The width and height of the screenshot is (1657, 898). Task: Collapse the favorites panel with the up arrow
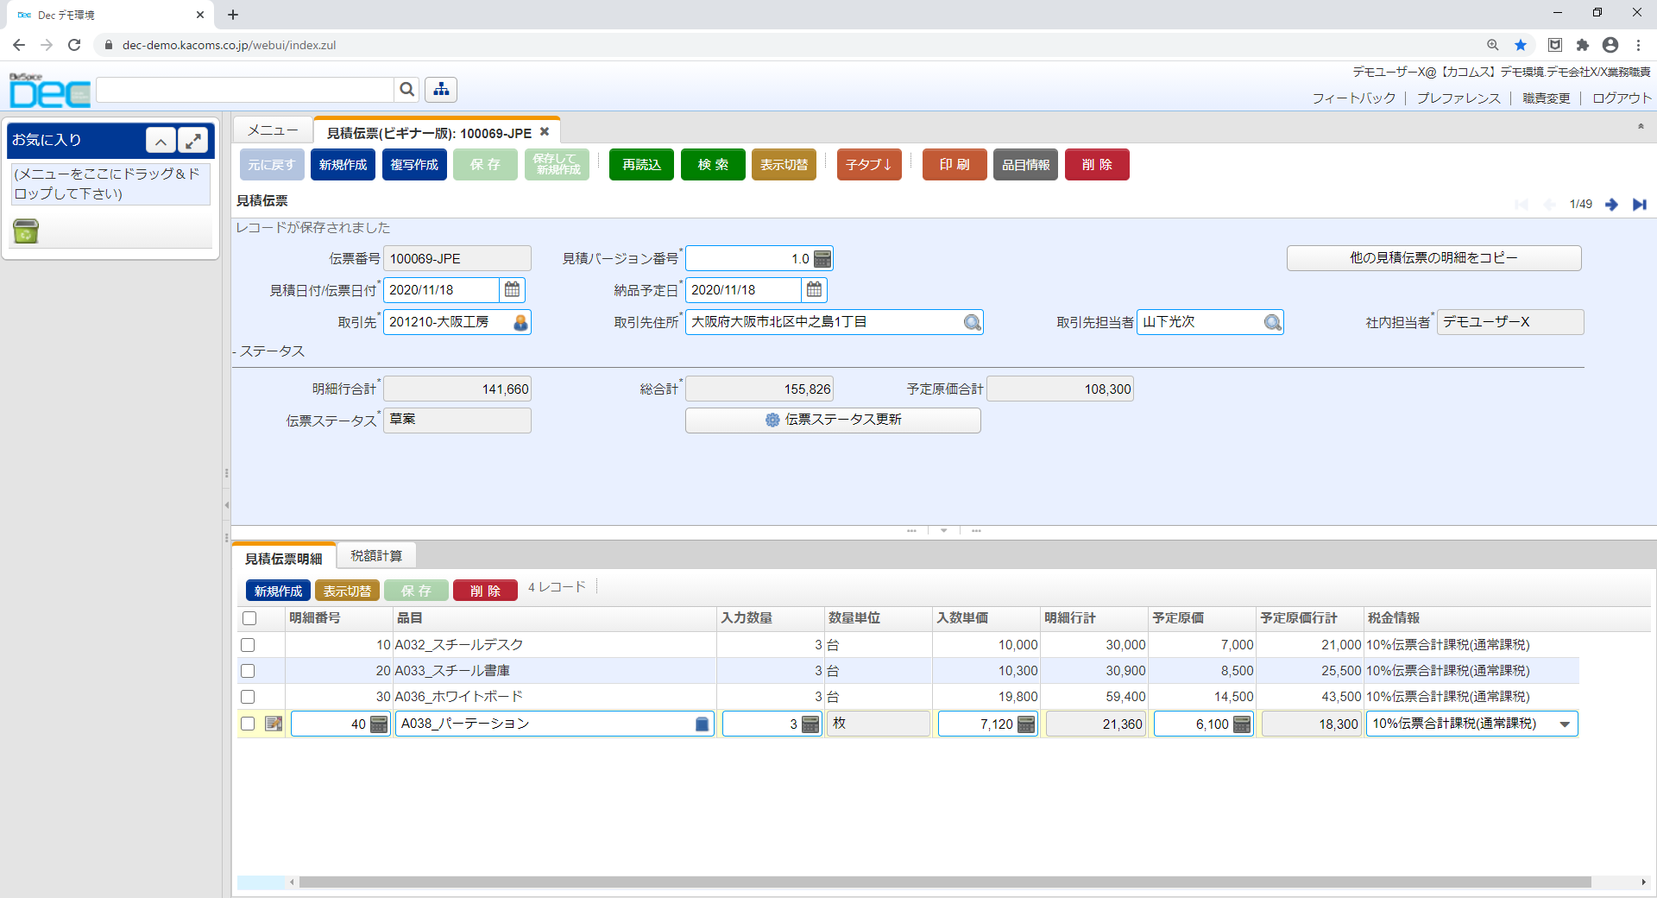click(161, 140)
